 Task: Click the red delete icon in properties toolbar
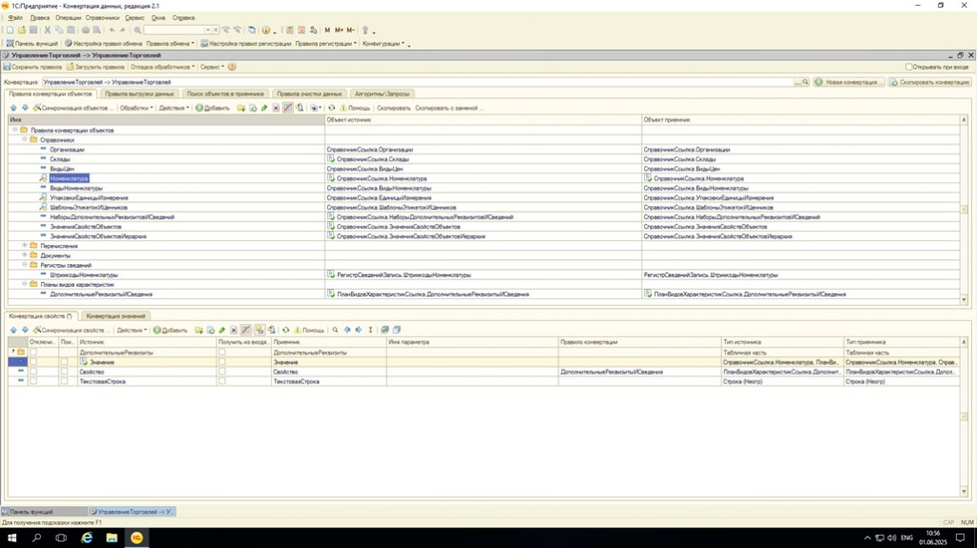pos(234,330)
